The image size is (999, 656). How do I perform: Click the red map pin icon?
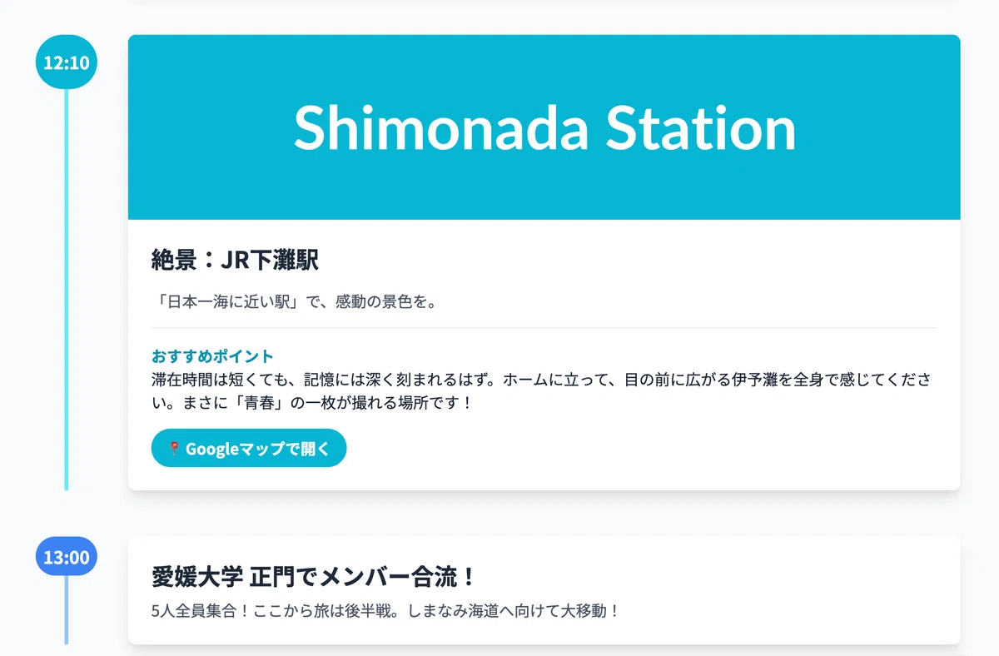(174, 449)
